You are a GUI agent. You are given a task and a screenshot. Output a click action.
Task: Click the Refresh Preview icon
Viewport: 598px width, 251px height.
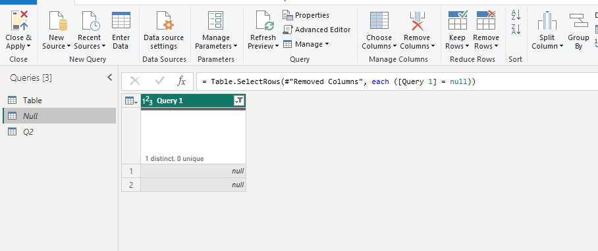click(264, 20)
